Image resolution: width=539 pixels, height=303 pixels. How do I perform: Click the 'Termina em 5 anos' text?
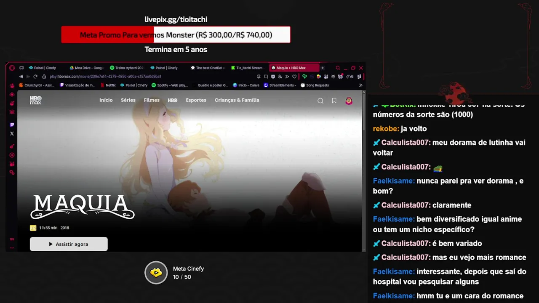click(x=176, y=50)
